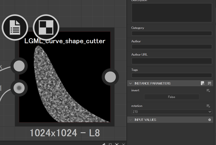Select the LGML_curve_shape_cutter node thumbnail
216x145 pixels.
tap(64, 81)
